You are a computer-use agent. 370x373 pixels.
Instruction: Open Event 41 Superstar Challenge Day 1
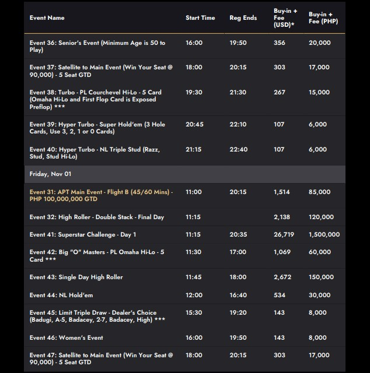pyautogui.click(x=83, y=235)
